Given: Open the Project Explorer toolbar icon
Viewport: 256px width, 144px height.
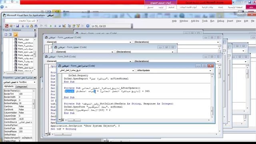Looking at the screenshot, I should [69, 26].
